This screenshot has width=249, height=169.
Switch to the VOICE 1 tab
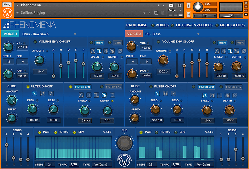[x=10, y=34]
